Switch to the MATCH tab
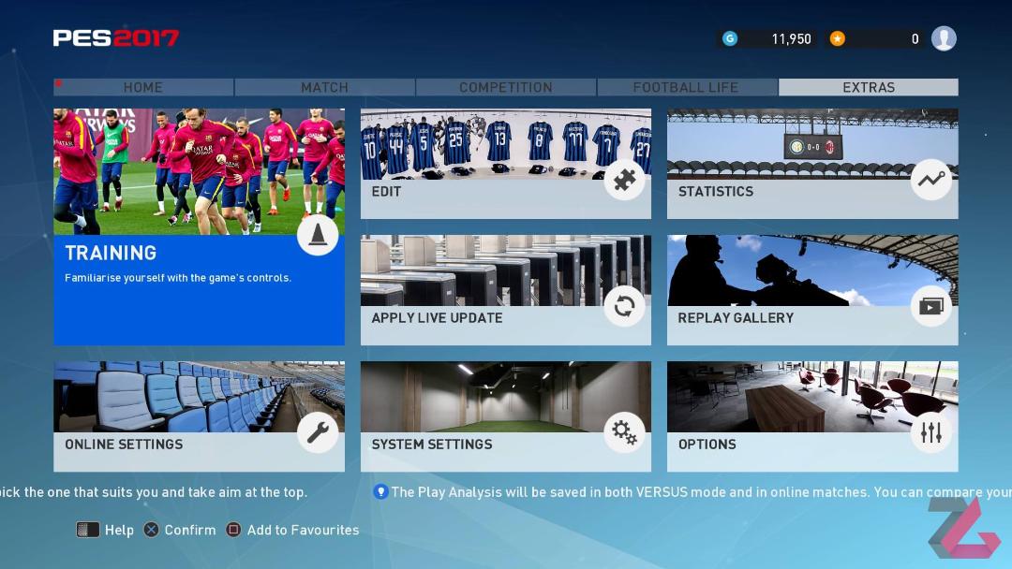1012x569 pixels. (x=324, y=87)
